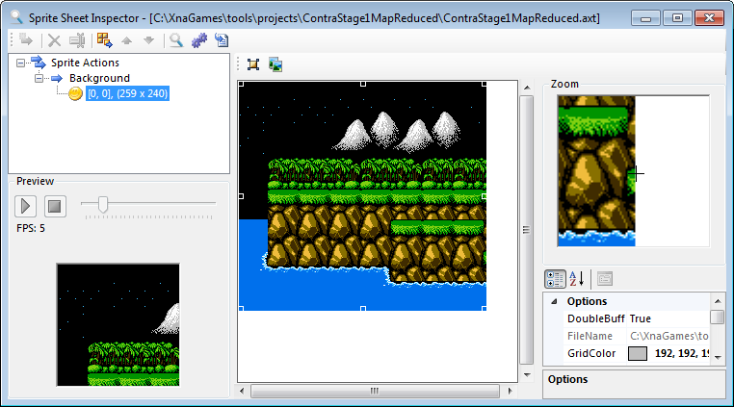Click the left-middle selection handle
This screenshot has width=734, height=407.
(x=241, y=196)
